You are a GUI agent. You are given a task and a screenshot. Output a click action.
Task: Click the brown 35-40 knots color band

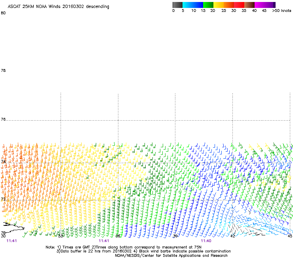pos(249,5)
